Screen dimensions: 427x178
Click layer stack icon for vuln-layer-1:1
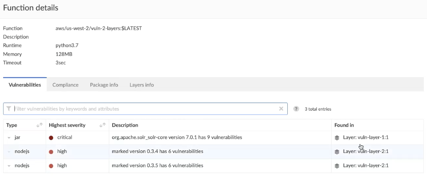point(337,137)
